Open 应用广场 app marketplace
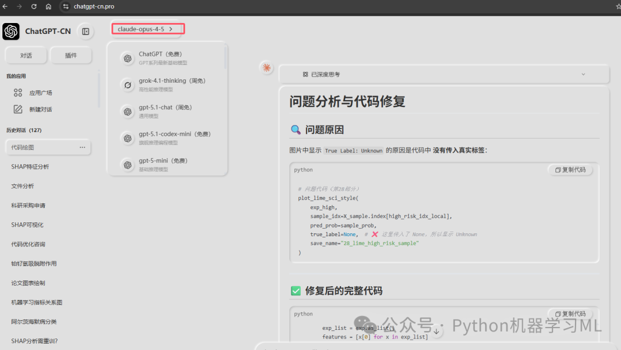The image size is (621, 350). tap(40, 93)
